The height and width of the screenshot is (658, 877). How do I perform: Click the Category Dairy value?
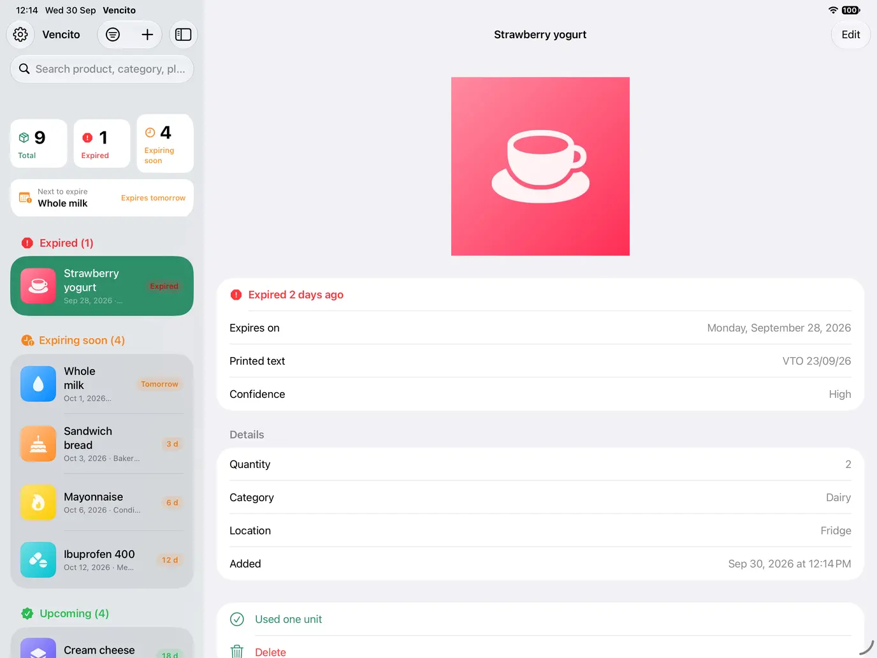[x=838, y=497]
